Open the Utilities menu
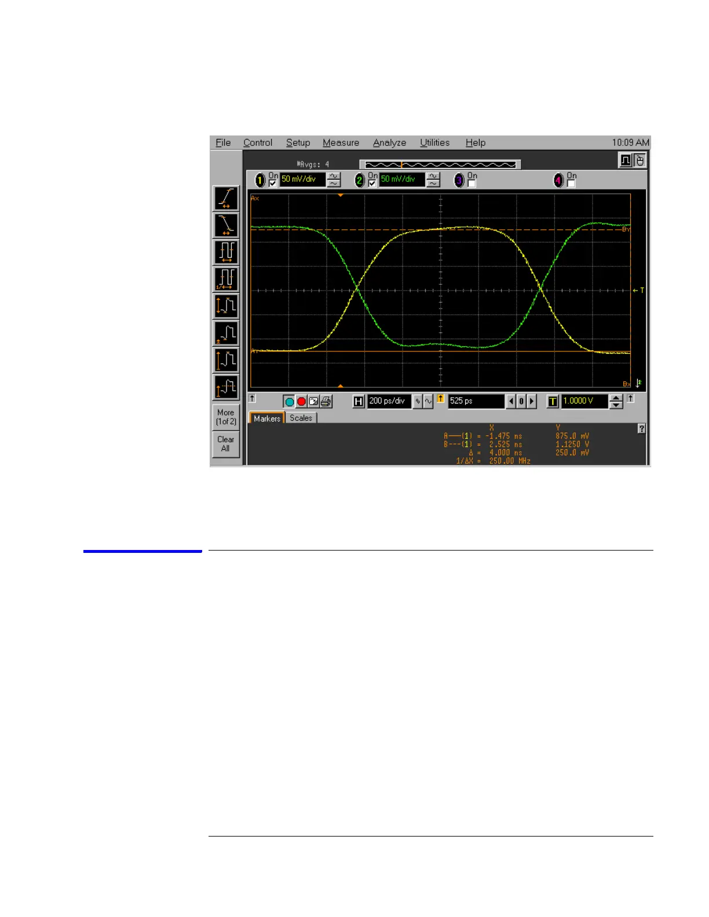This screenshot has width=709, height=917. click(x=434, y=142)
